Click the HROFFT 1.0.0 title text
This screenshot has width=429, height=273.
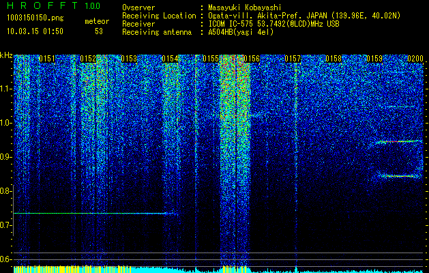point(54,5)
